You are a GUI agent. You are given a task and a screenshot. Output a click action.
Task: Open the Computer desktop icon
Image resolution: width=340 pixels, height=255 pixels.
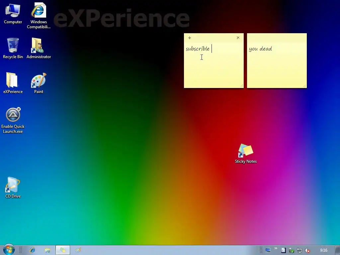coord(13,14)
